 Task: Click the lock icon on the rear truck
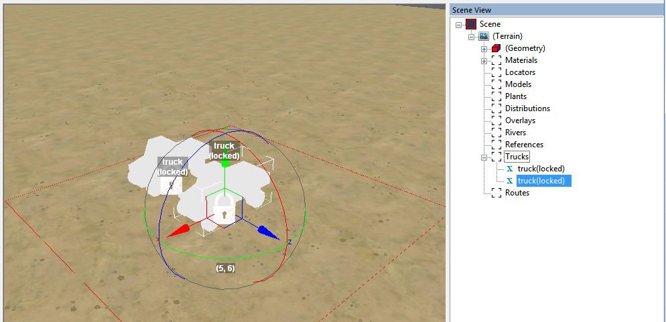click(x=171, y=185)
